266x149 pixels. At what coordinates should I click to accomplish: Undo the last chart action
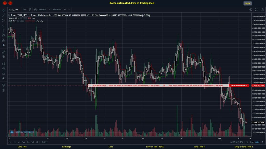click(65, 10)
